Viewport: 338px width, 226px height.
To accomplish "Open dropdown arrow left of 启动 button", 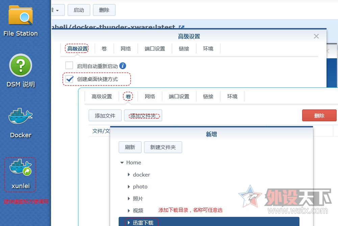I will (57, 10).
